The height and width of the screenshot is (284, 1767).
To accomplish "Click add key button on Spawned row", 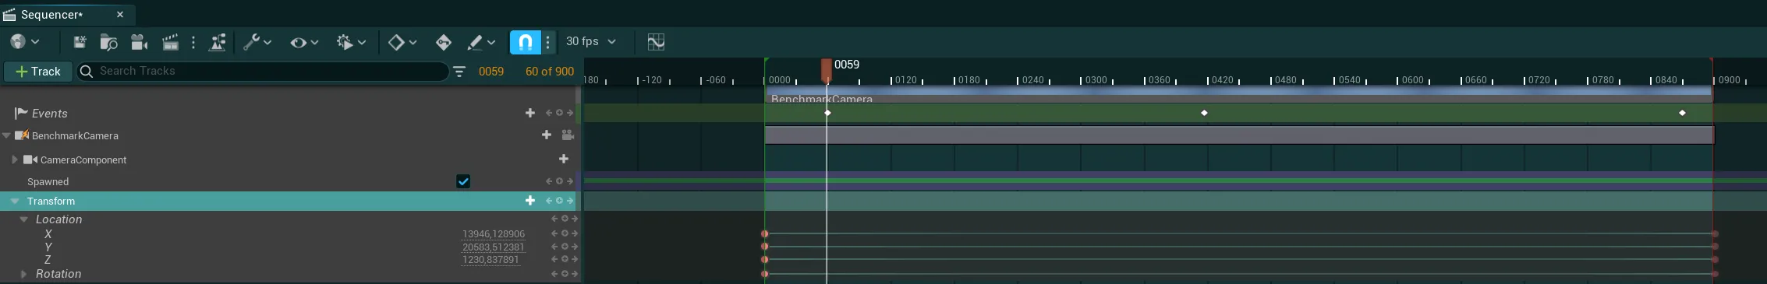I will [x=559, y=182].
